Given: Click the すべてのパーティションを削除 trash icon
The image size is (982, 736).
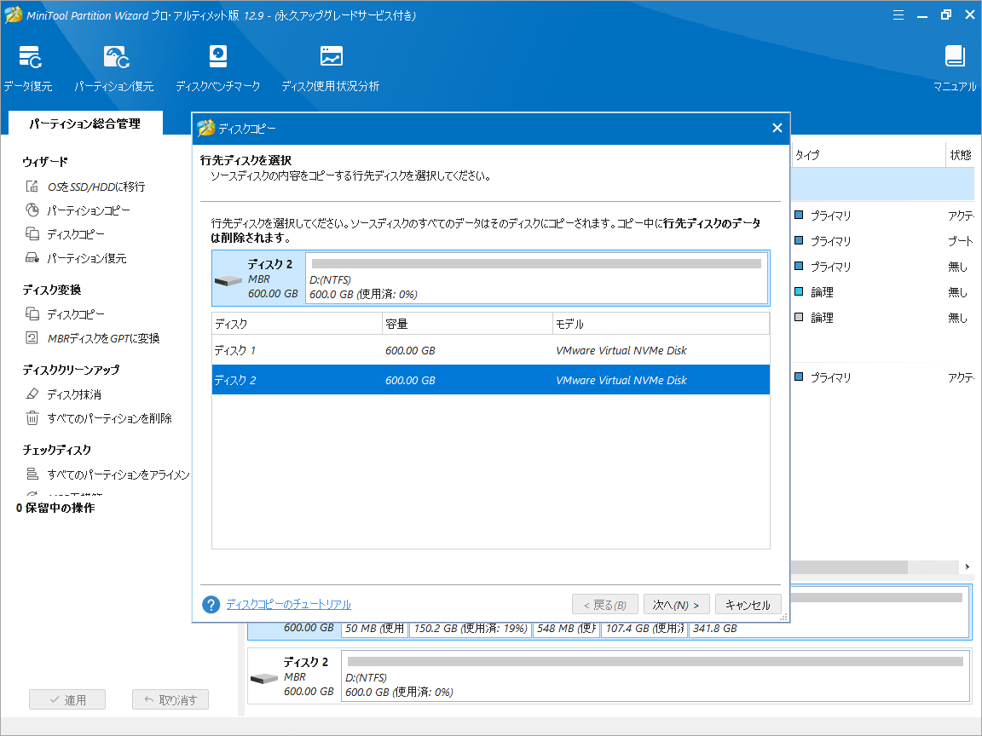Looking at the screenshot, I should click(32, 417).
